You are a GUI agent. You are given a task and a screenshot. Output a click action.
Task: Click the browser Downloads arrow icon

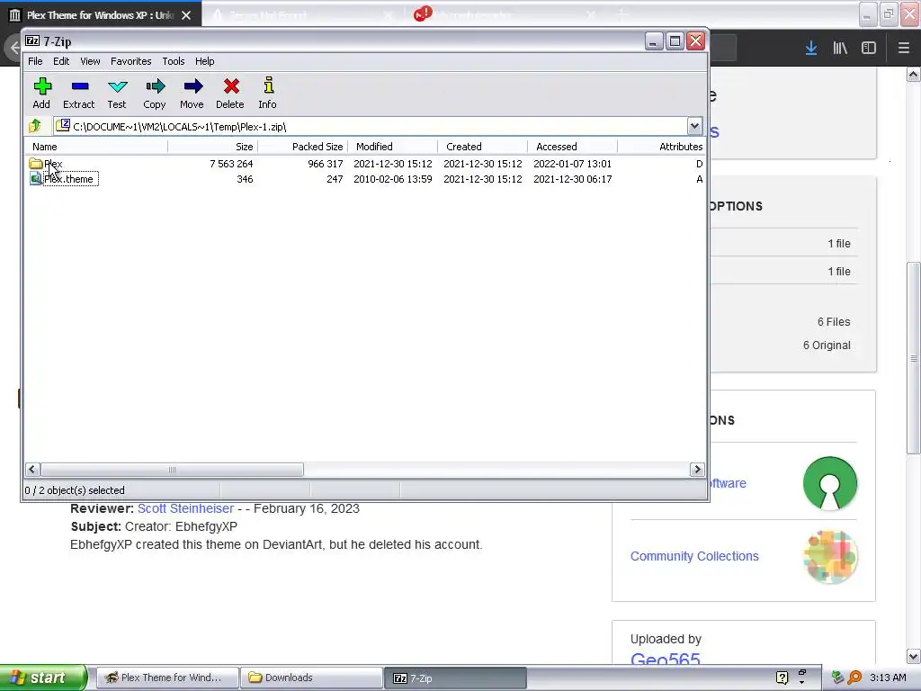pyautogui.click(x=811, y=49)
